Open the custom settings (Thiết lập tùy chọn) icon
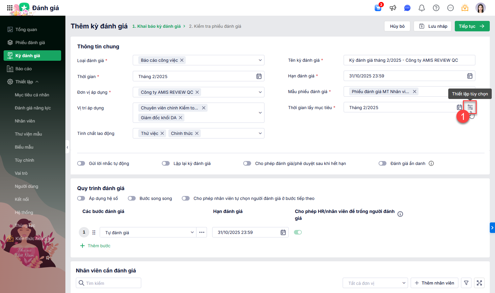 click(x=470, y=107)
